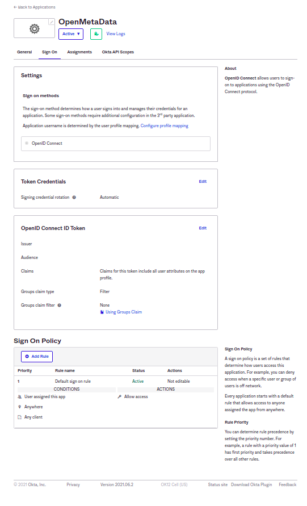Click the Default sign on rule row

(x=116, y=382)
